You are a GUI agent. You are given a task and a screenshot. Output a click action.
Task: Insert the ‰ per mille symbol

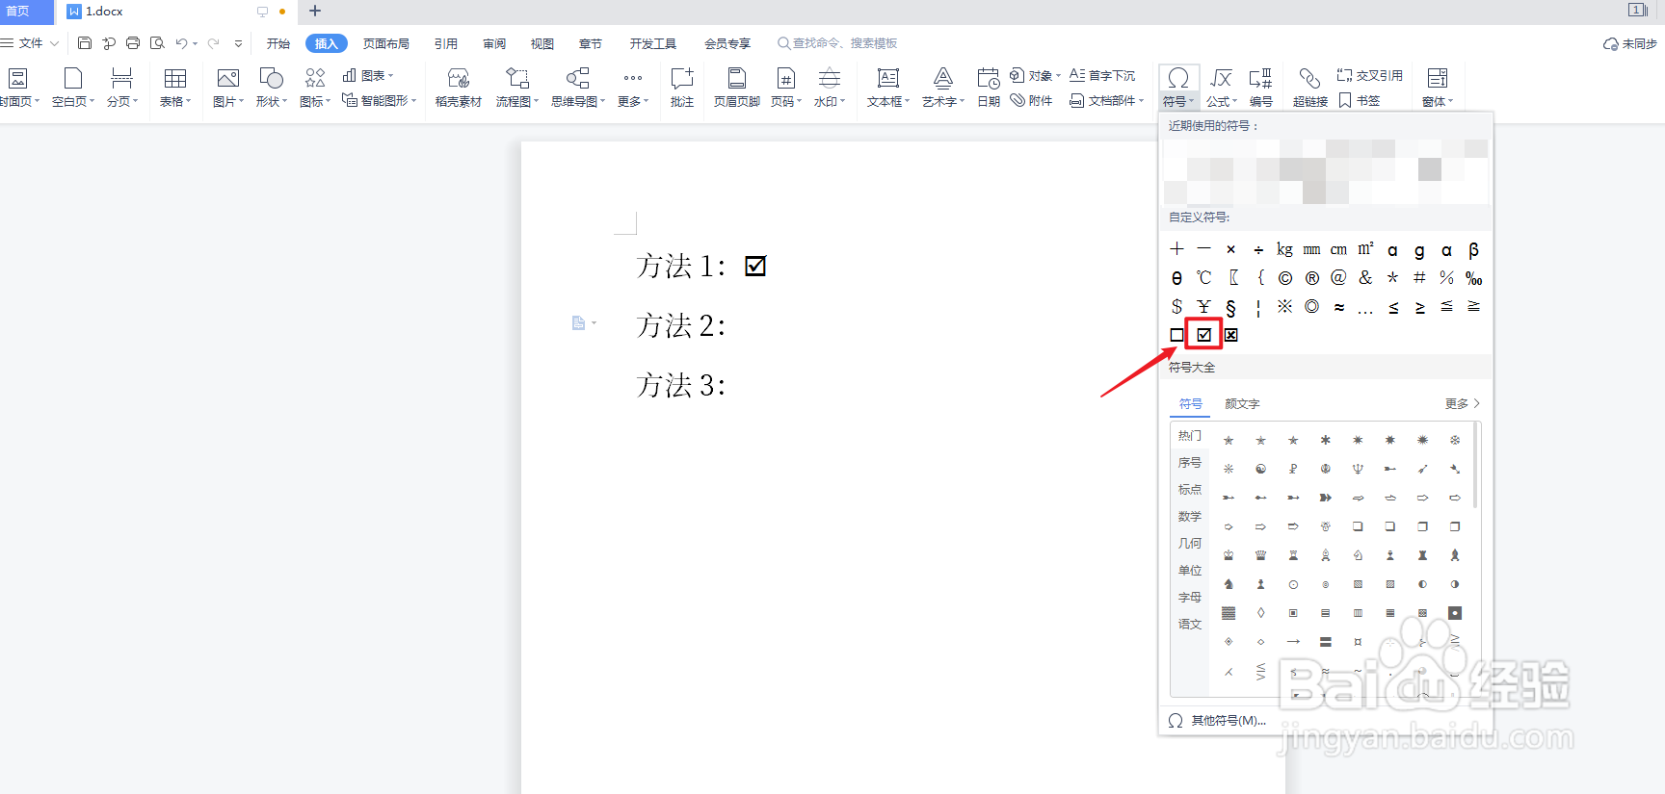point(1474,278)
